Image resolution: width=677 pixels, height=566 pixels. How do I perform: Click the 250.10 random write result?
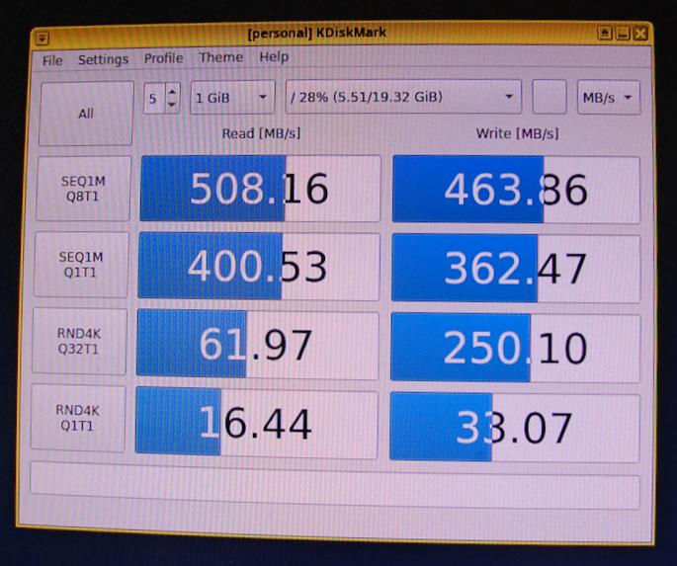tap(515, 348)
